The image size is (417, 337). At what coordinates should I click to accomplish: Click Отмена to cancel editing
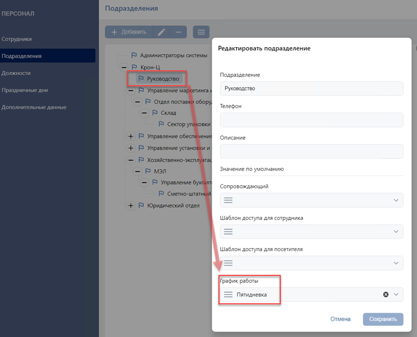tap(340, 319)
